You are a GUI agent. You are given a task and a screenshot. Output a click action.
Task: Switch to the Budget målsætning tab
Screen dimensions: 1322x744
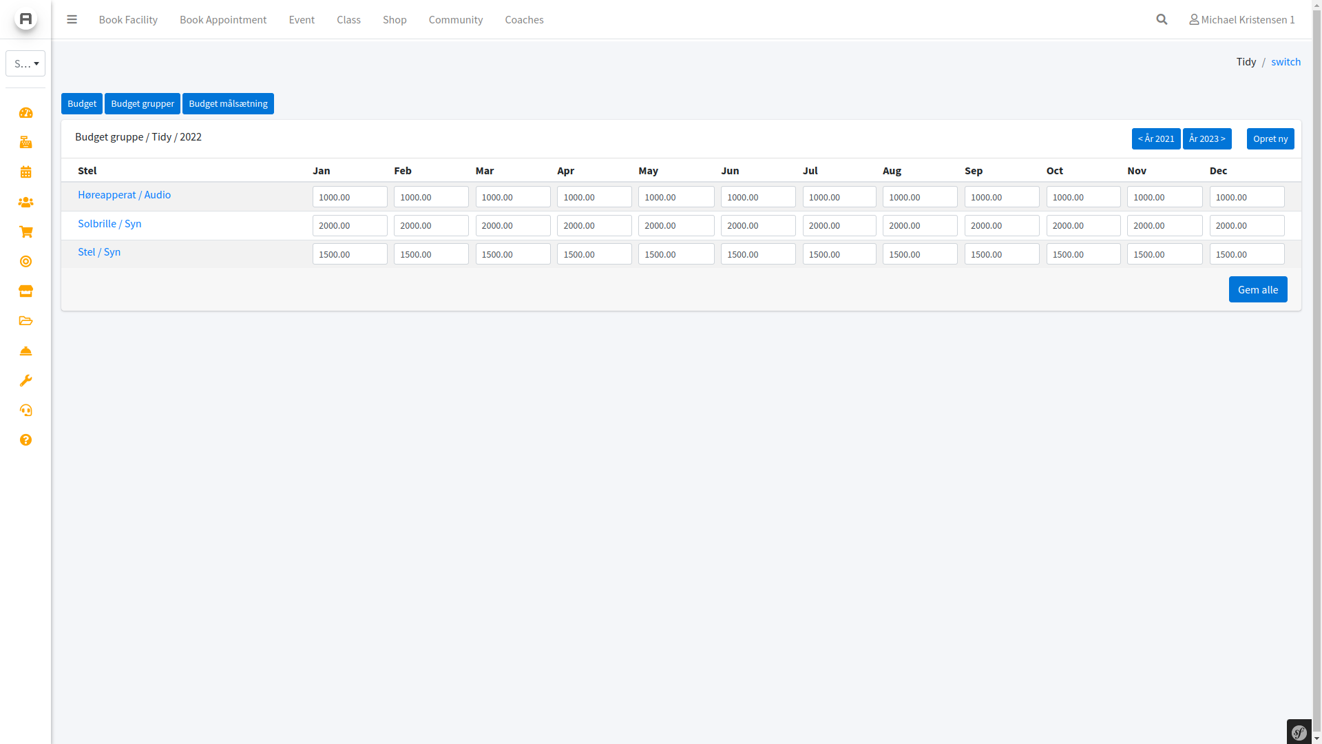pyautogui.click(x=228, y=103)
